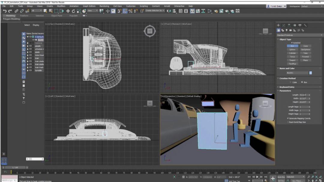The image size is (324, 182).
Task: Toggle the AutoGrid checkbox
Action: coord(292,43)
